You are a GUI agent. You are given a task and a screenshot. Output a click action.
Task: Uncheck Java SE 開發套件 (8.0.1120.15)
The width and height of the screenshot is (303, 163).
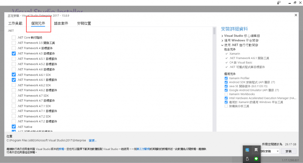click(226, 86)
